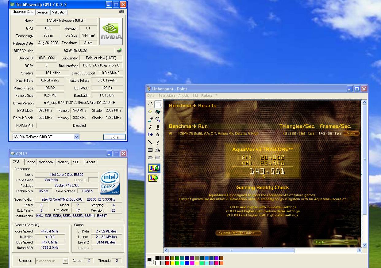Click the foreground/background color indicator box
381x268 pixels.
(x=150, y=261)
